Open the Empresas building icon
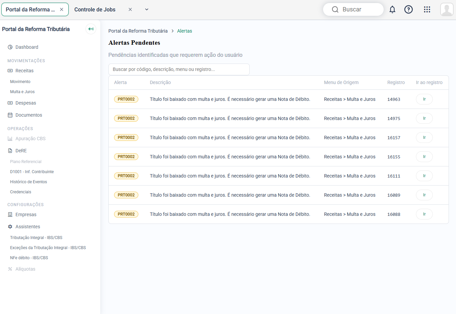The width and height of the screenshot is (456, 314). 10,214
